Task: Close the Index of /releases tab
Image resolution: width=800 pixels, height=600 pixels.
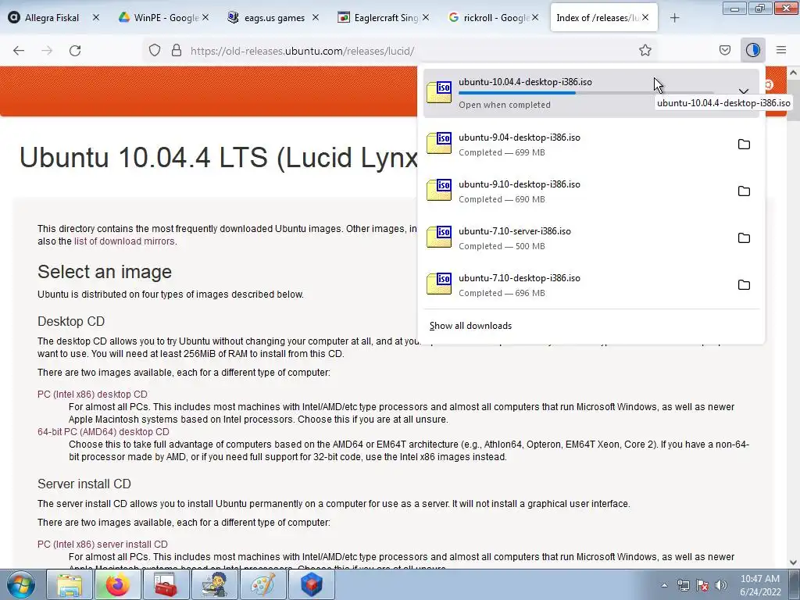Action: (x=645, y=17)
